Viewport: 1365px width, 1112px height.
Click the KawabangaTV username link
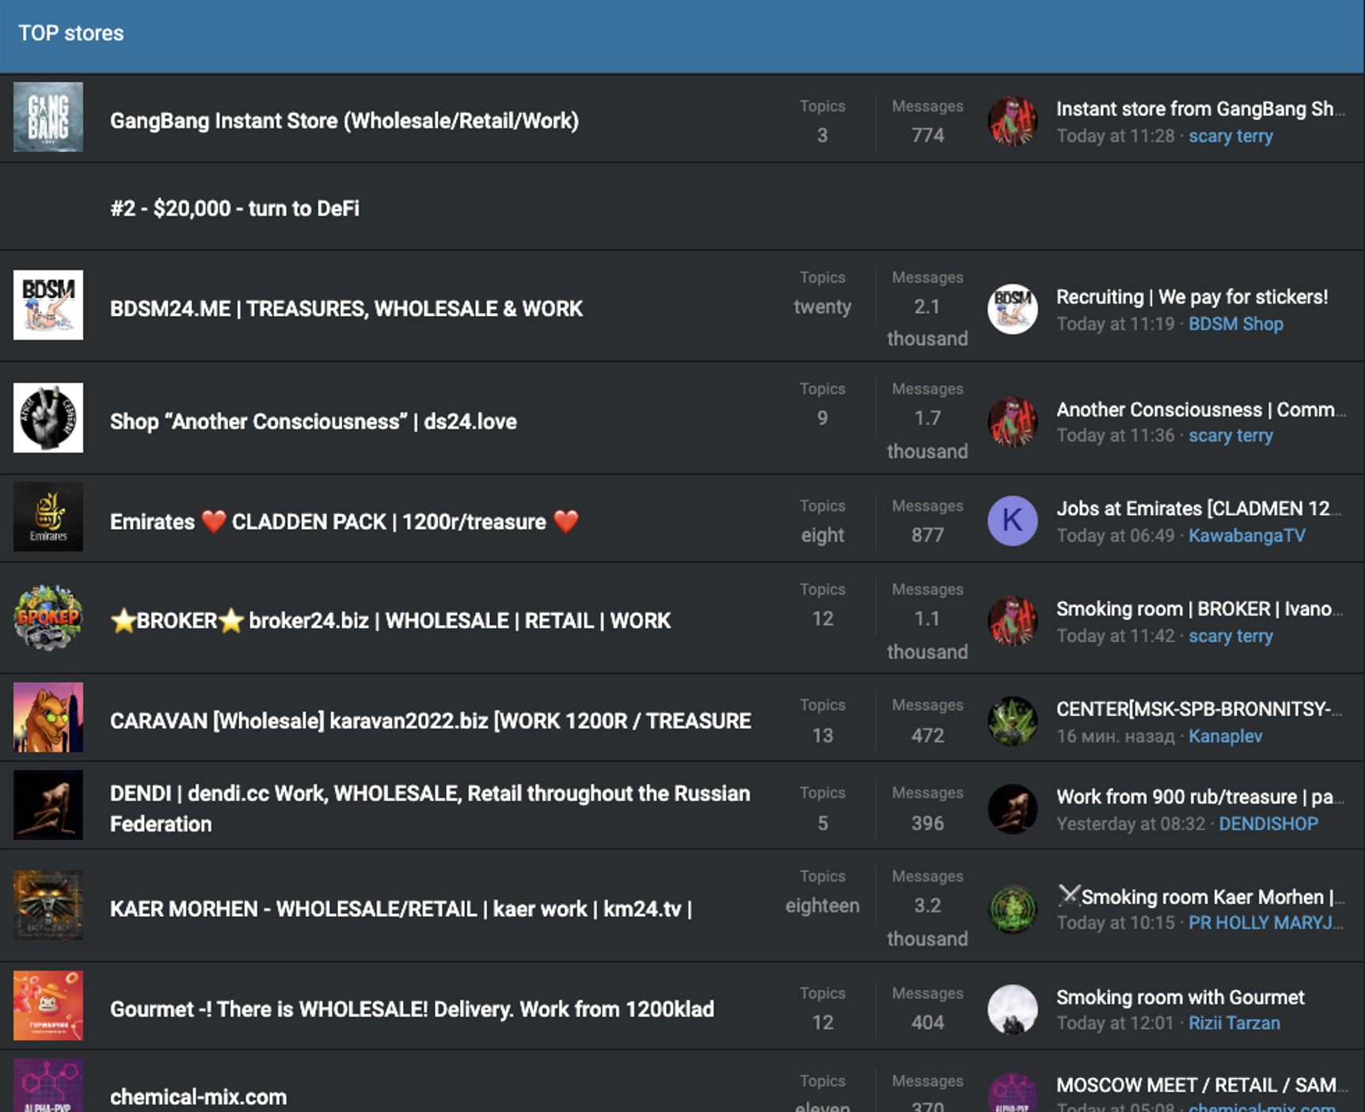(x=1247, y=535)
